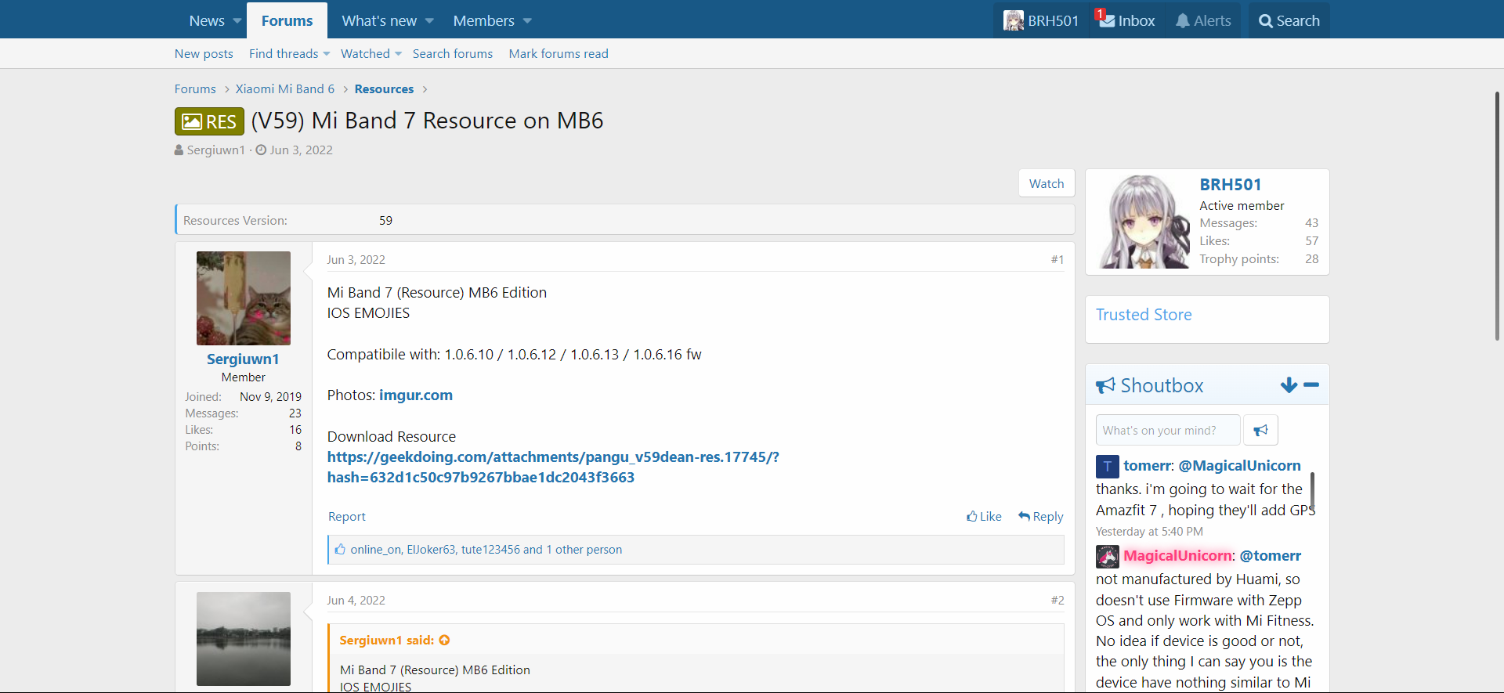The height and width of the screenshot is (693, 1504).
Task: Open the Trusted Store link
Action: point(1143,315)
